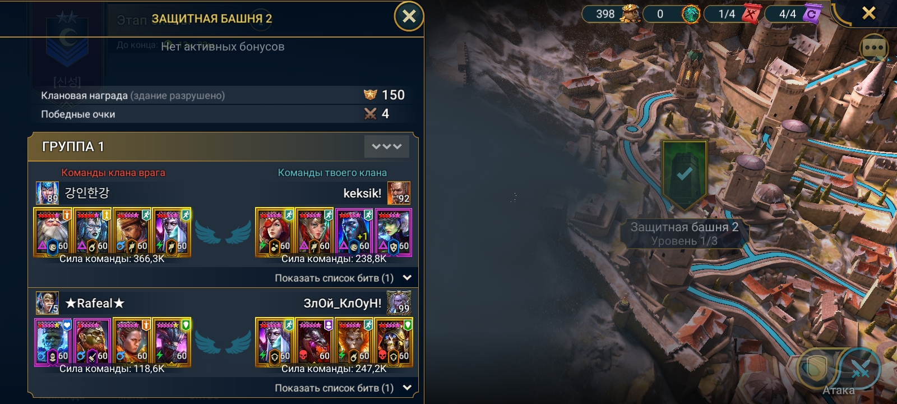Open 강인한강 enemy player avatar
Screen dimensions: 897x404
click(x=47, y=193)
